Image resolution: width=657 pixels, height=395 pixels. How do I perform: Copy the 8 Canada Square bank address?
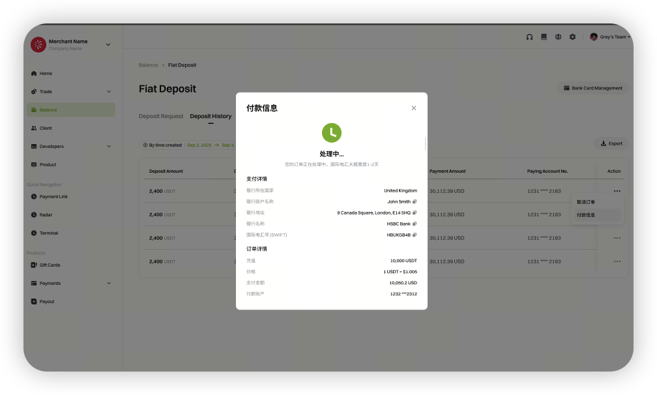coord(415,213)
